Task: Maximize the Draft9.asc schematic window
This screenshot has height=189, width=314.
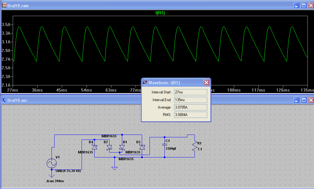Action: pos(304,100)
